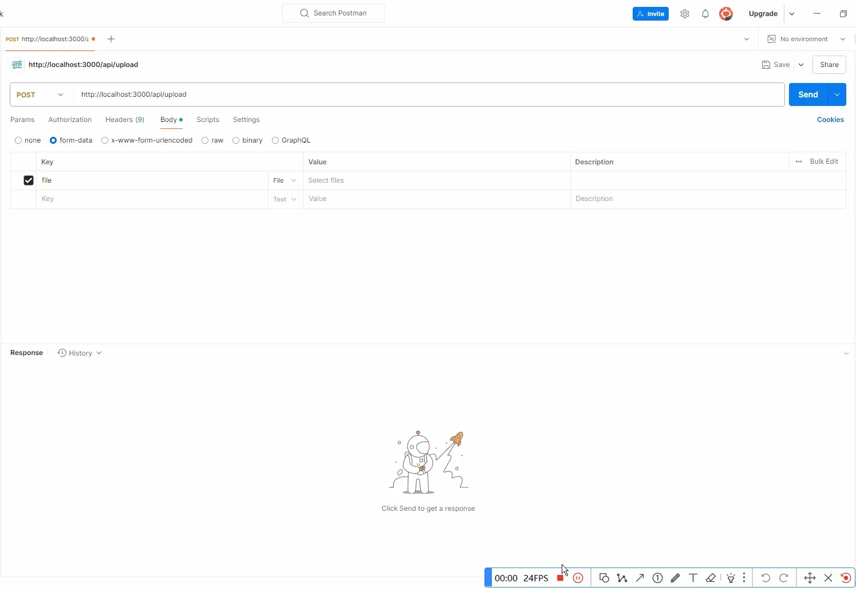Viewport: 856px width, 591px height.
Task: Select the text annotation tool
Action: pos(693,578)
